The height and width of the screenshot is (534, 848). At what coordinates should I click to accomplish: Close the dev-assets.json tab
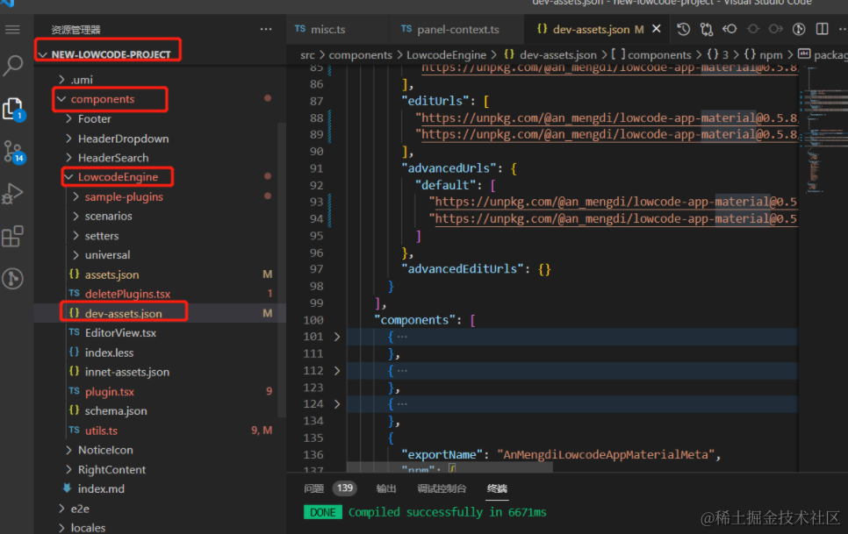(657, 29)
